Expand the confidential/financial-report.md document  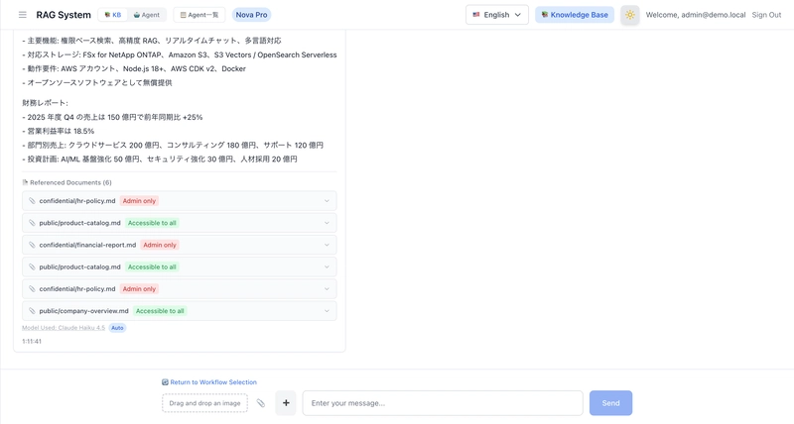(327, 245)
